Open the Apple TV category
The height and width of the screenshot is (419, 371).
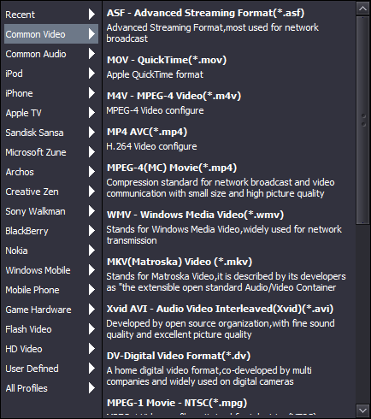click(51, 113)
